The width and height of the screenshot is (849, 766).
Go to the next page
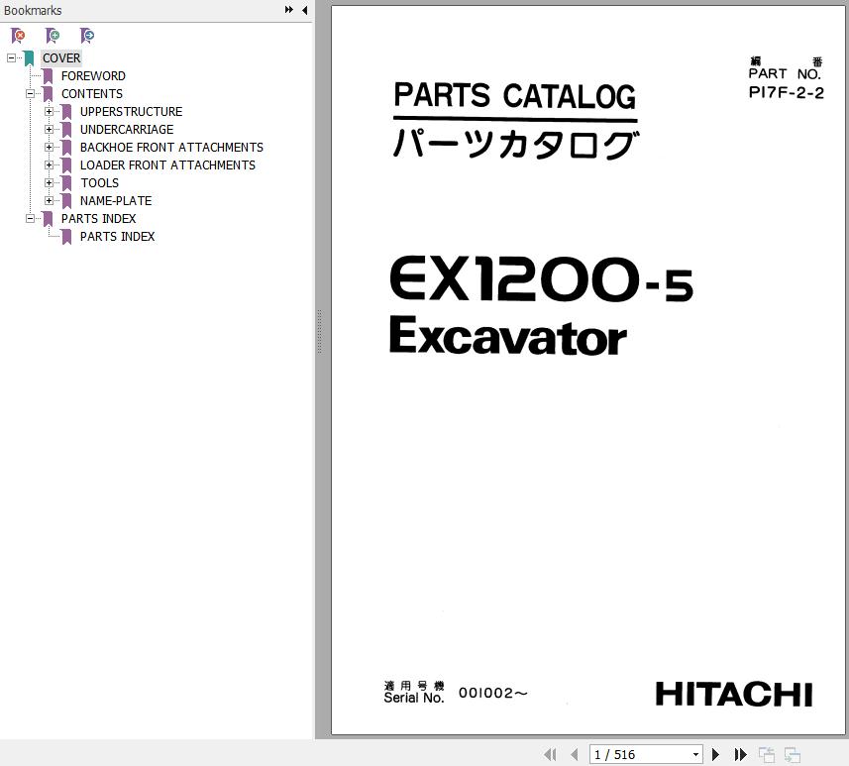[715, 754]
